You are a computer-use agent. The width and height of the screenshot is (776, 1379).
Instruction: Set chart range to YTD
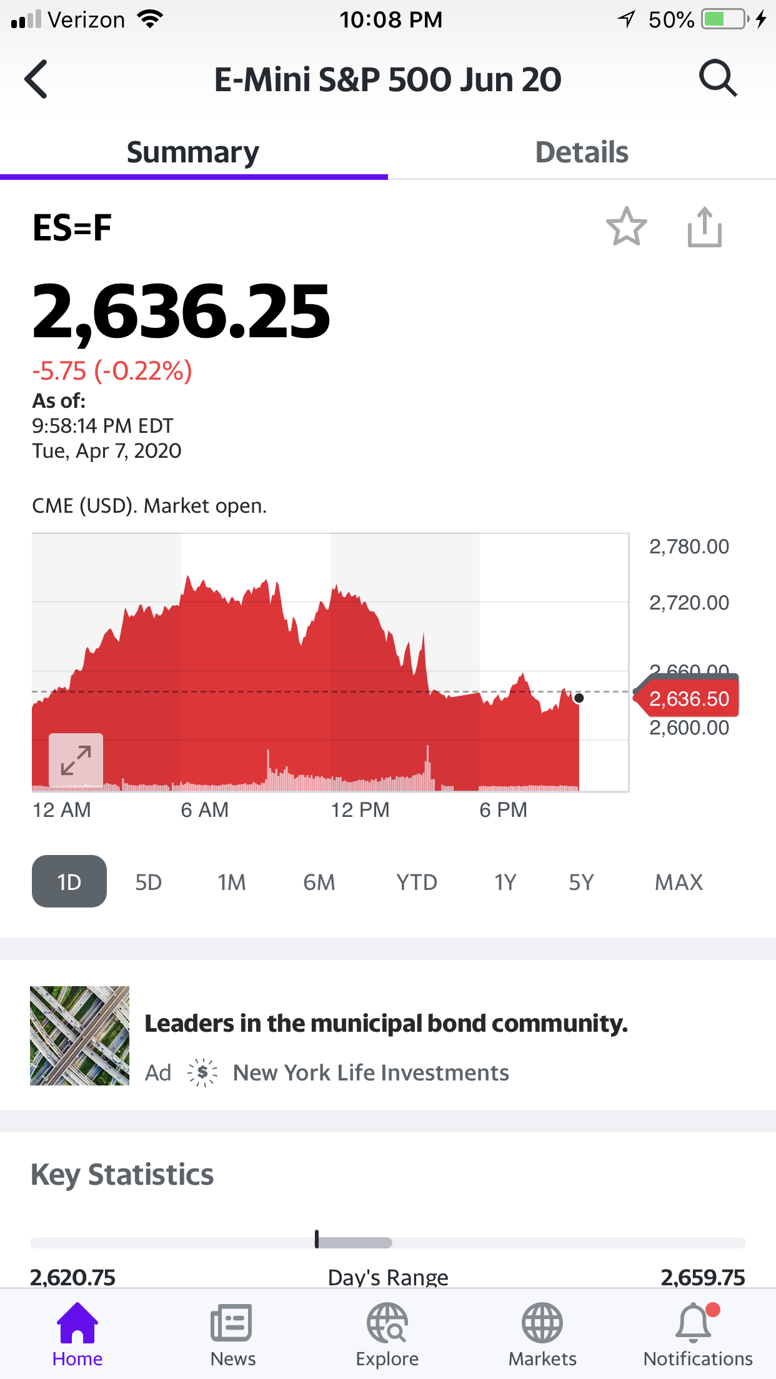pyautogui.click(x=417, y=882)
